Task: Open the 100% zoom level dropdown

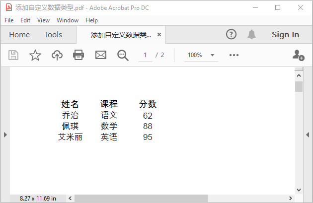Action: pos(213,55)
